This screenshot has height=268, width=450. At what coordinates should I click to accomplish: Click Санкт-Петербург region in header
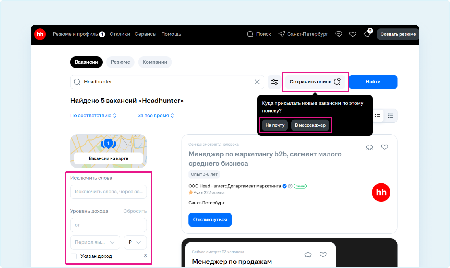[308, 34]
